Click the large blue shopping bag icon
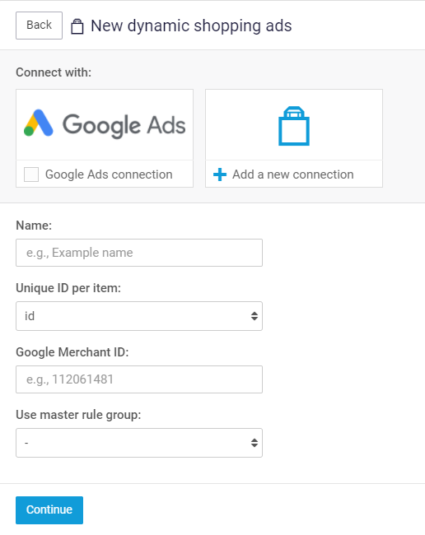This screenshot has height=535, width=425. [294, 126]
